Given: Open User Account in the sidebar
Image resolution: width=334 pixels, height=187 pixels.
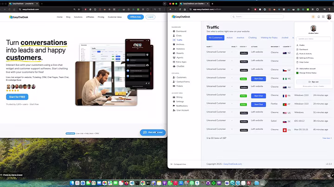Looking at the screenshot, I should tap(181, 110).
